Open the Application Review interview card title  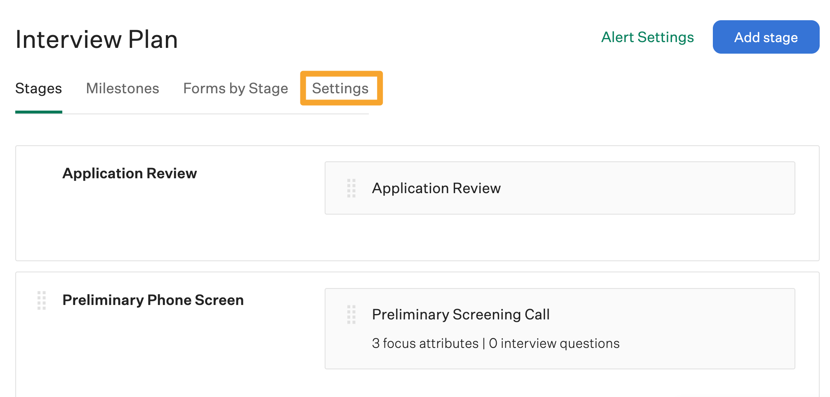coord(436,188)
